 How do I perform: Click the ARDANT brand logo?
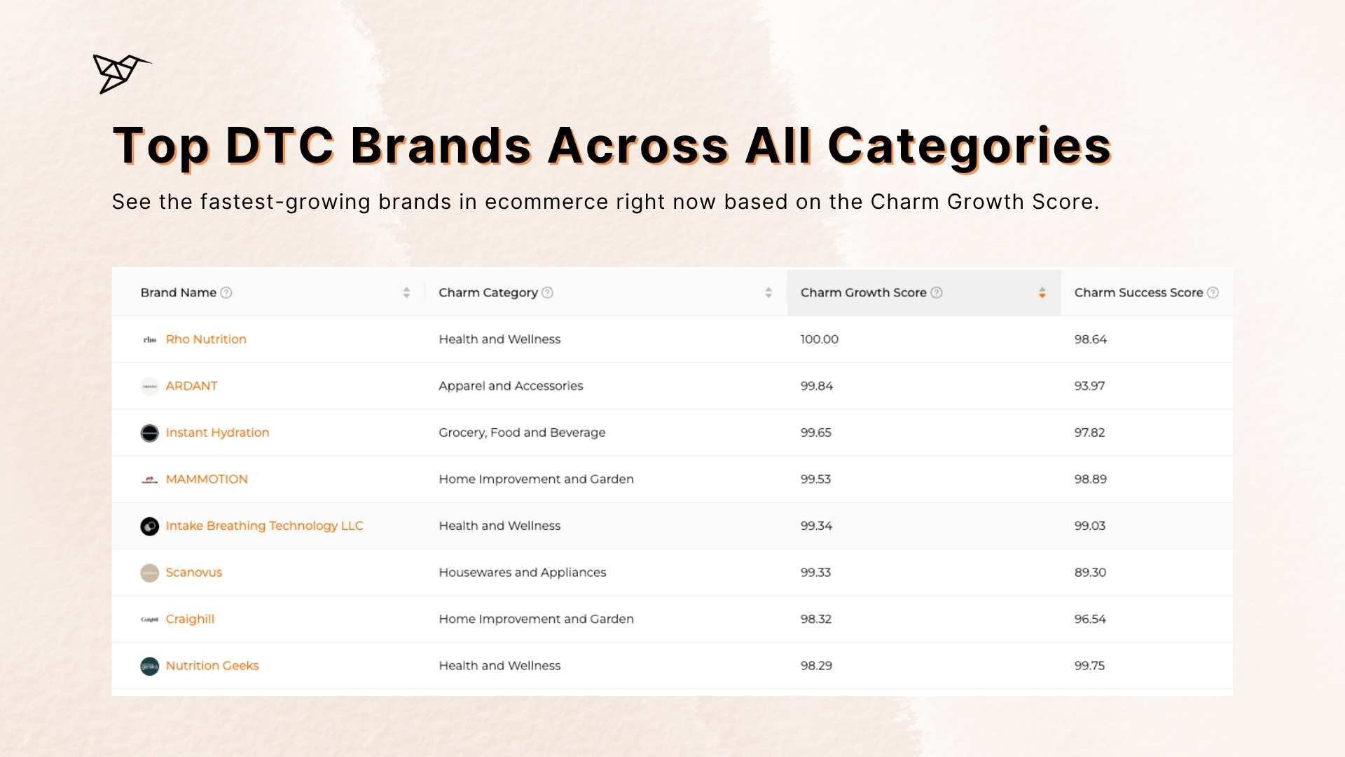tap(149, 386)
